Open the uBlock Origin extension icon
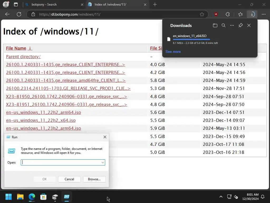Image resolution: width=270 pixels, height=203 pixels. 216,14
